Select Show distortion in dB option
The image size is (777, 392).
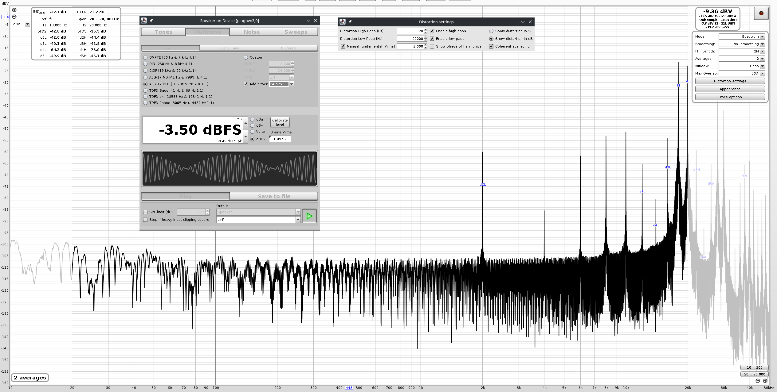coord(491,39)
